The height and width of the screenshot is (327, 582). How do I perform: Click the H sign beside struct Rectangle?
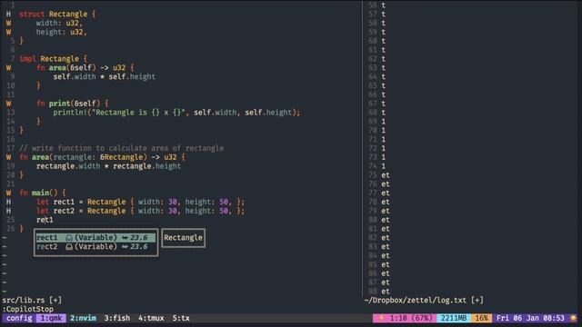tap(8, 15)
